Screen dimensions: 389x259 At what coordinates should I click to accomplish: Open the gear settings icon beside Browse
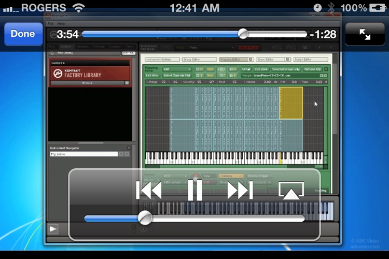pos(127,83)
